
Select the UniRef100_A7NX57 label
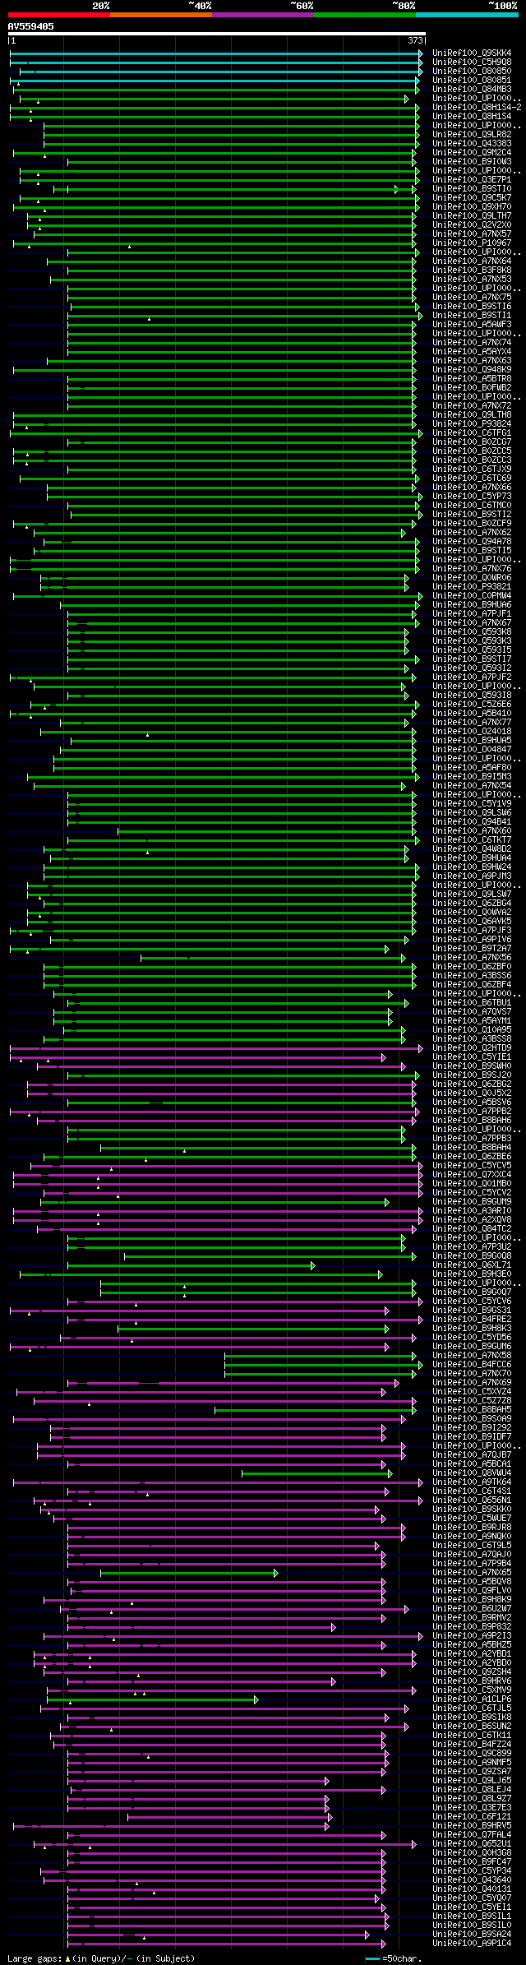472,234
